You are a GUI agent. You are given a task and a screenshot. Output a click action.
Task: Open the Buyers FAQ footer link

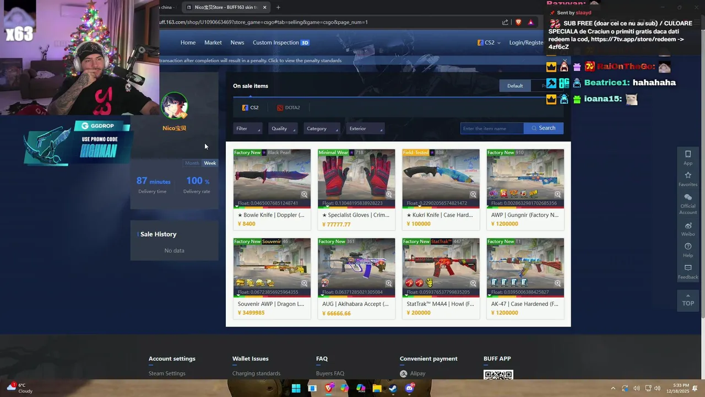tap(330, 373)
